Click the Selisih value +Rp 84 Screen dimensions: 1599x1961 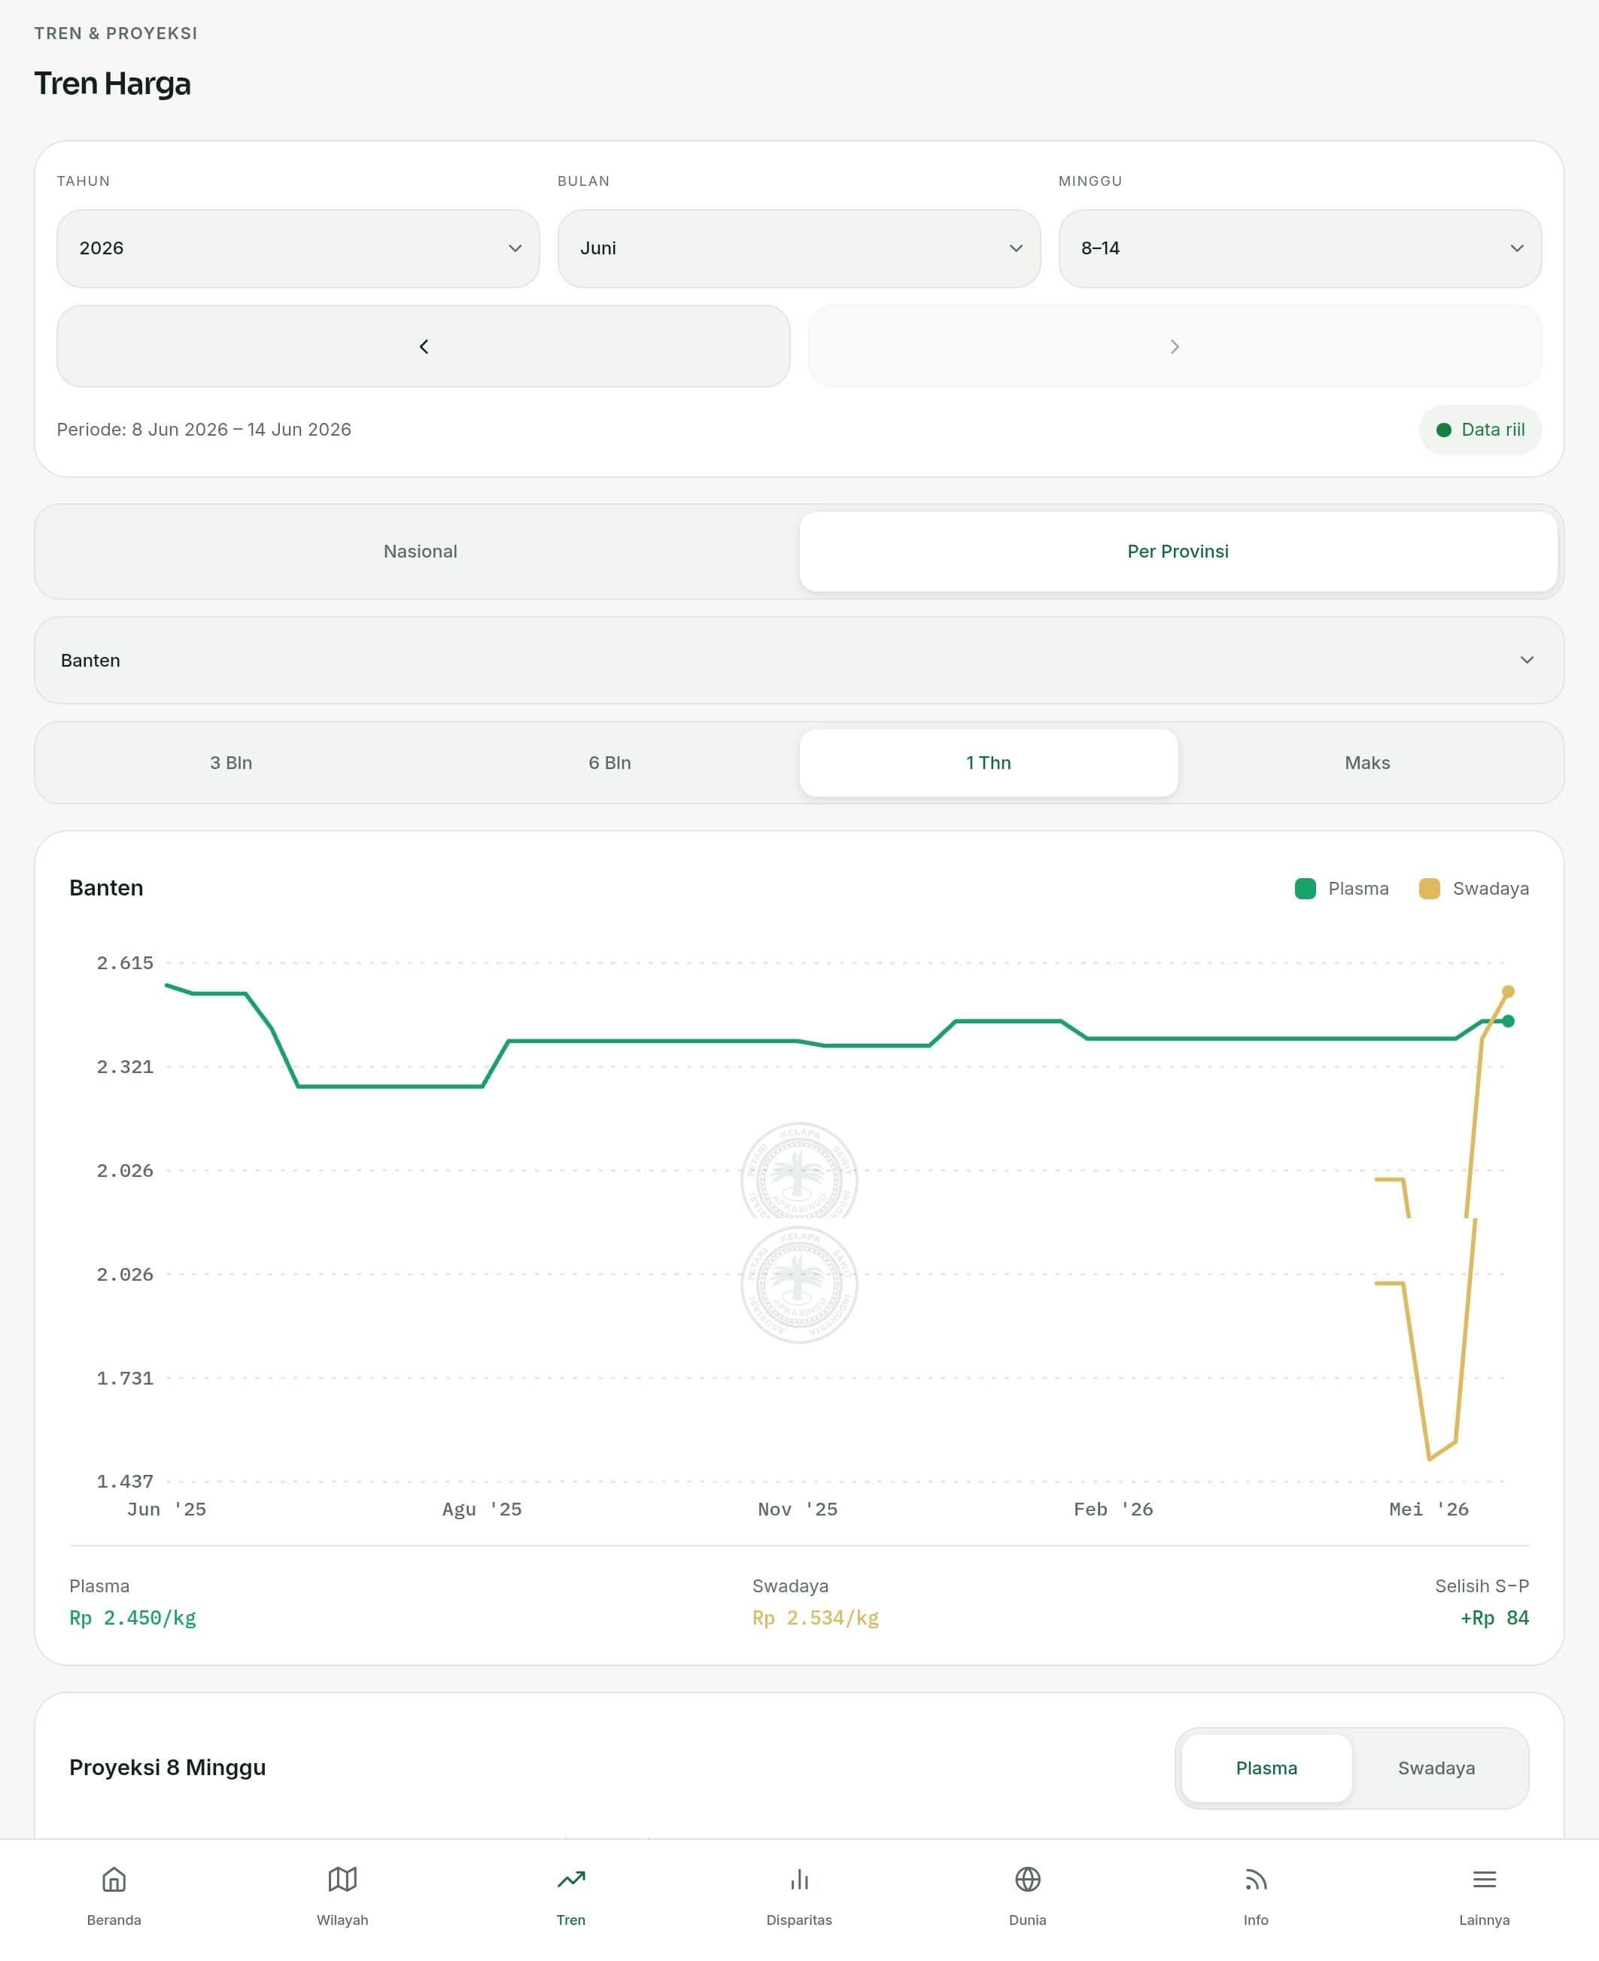(1494, 1617)
